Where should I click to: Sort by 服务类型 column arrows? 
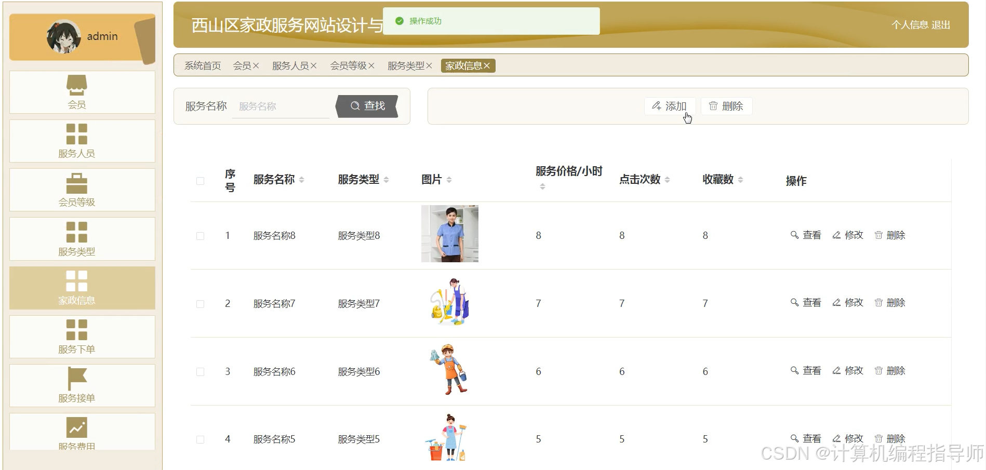click(386, 180)
